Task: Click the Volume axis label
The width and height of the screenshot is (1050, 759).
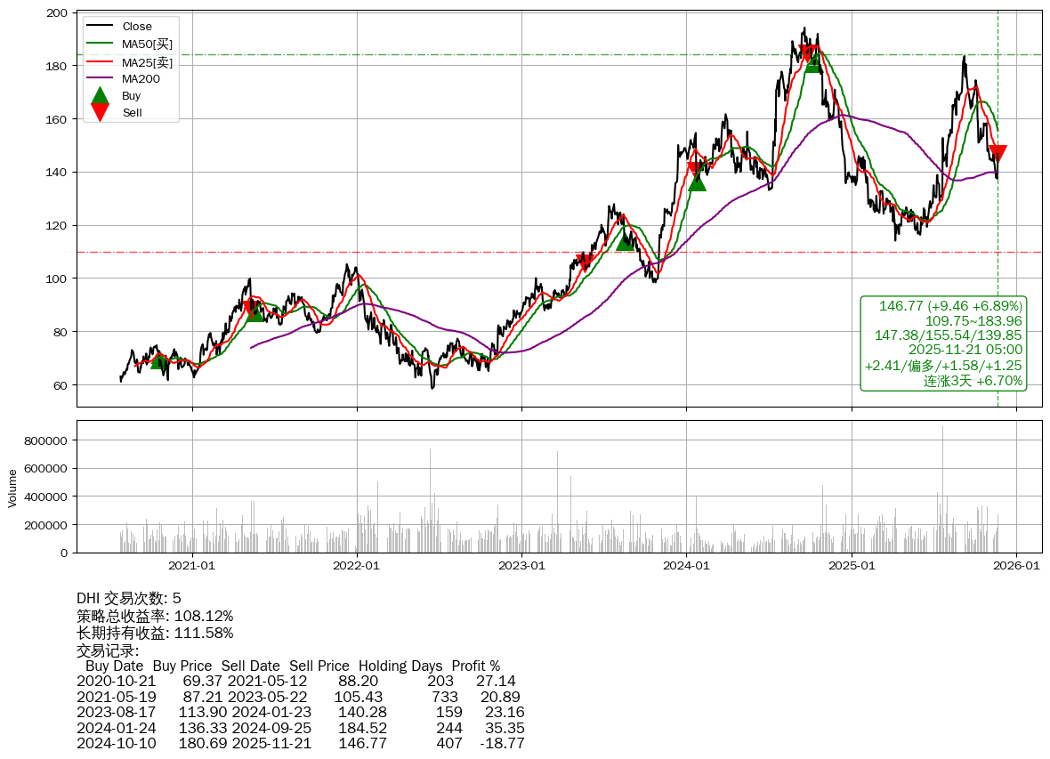Action: (12, 488)
